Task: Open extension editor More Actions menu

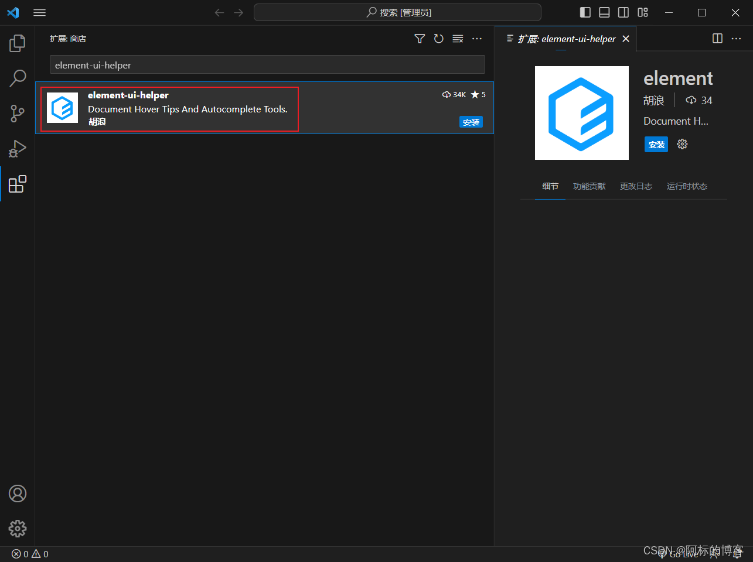Action: point(736,39)
